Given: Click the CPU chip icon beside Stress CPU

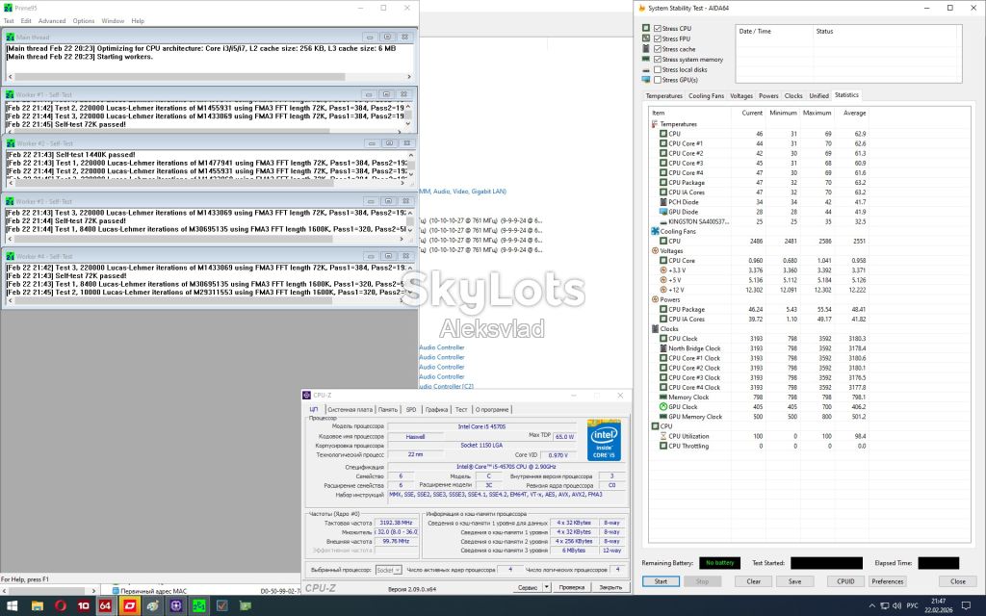Looking at the screenshot, I should point(646,28).
